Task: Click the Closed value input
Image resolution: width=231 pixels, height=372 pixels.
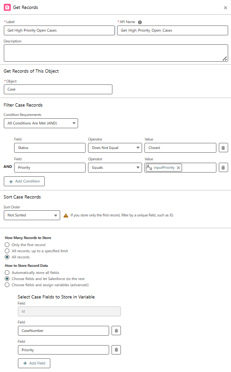Action: (180, 148)
